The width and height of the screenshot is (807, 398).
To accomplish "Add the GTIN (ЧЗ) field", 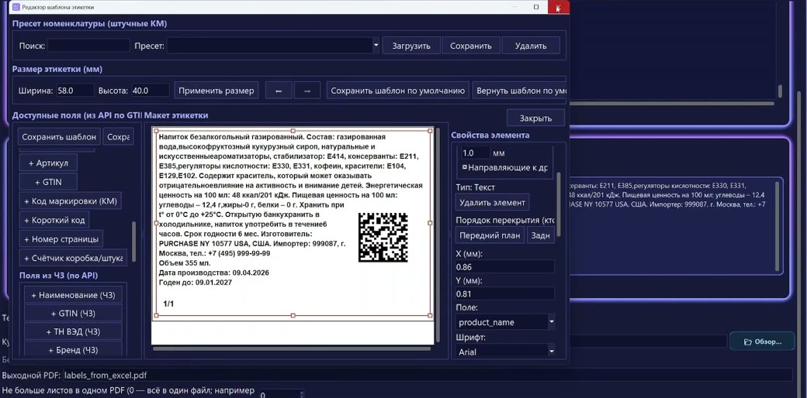I will [x=73, y=314].
